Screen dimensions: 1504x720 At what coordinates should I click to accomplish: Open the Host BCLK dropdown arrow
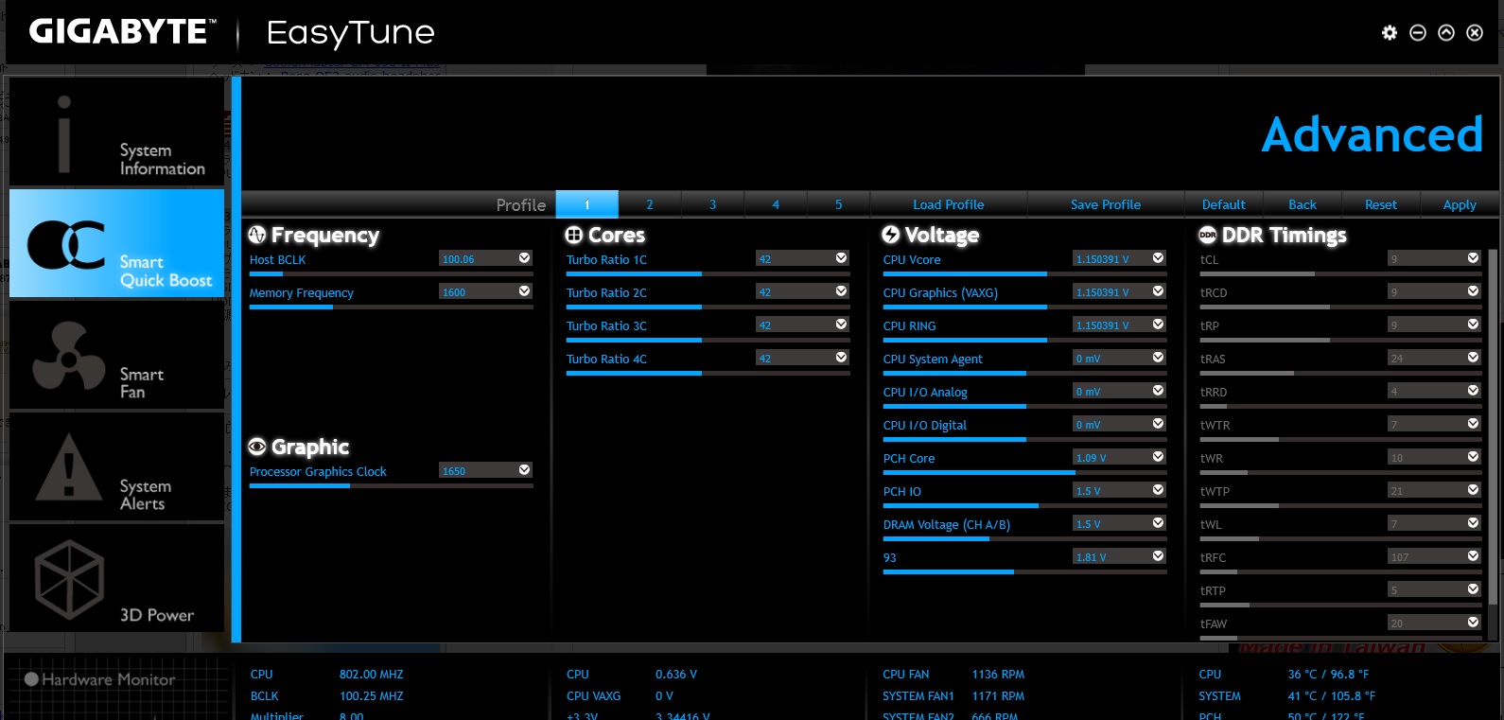[x=524, y=258]
